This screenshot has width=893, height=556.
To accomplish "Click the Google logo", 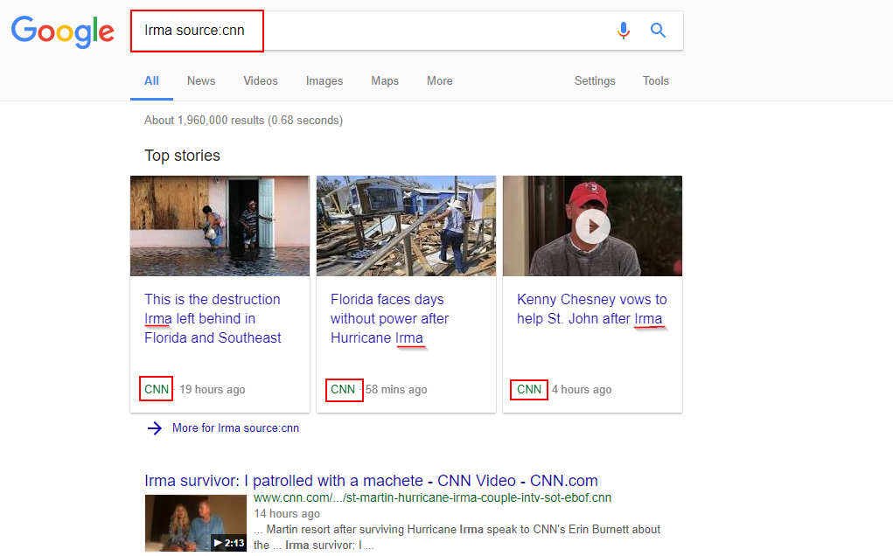I will point(63,31).
